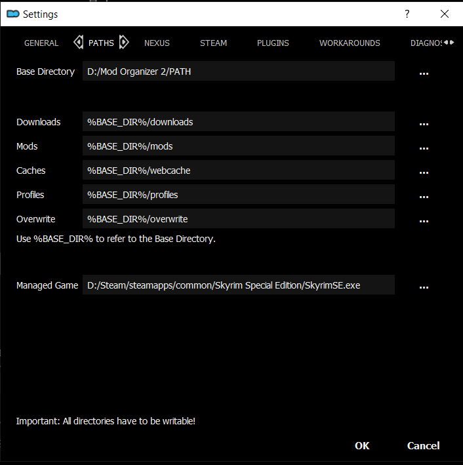
Task: Browse for Base Directory folder
Action: pos(424,73)
